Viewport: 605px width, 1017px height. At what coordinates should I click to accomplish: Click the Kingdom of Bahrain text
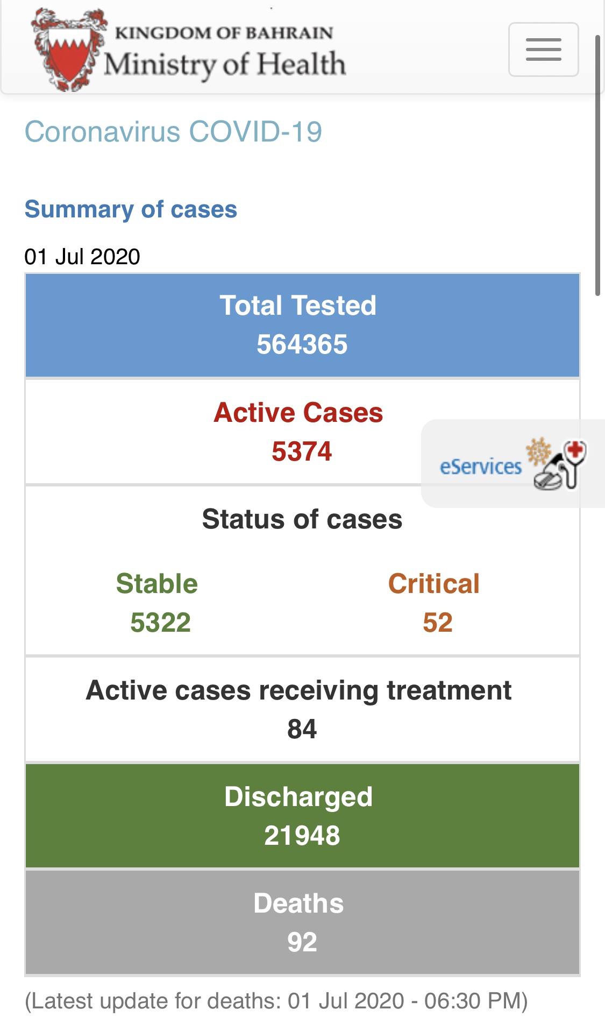coord(224,33)
